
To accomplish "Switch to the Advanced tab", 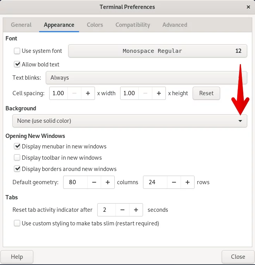I will pyautogui.click(x=175, y=25).
